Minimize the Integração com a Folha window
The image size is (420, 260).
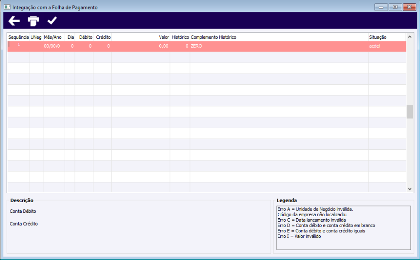point(381,7)
